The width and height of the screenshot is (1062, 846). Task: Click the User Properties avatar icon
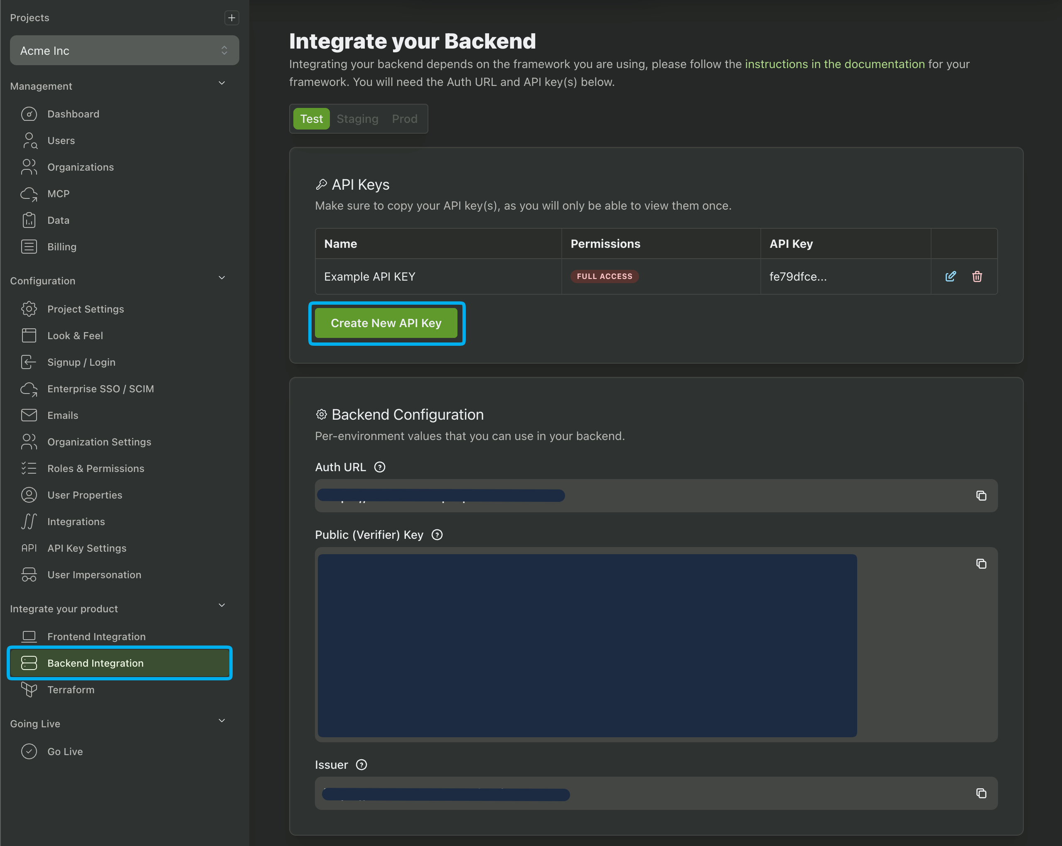click(29, 495)
